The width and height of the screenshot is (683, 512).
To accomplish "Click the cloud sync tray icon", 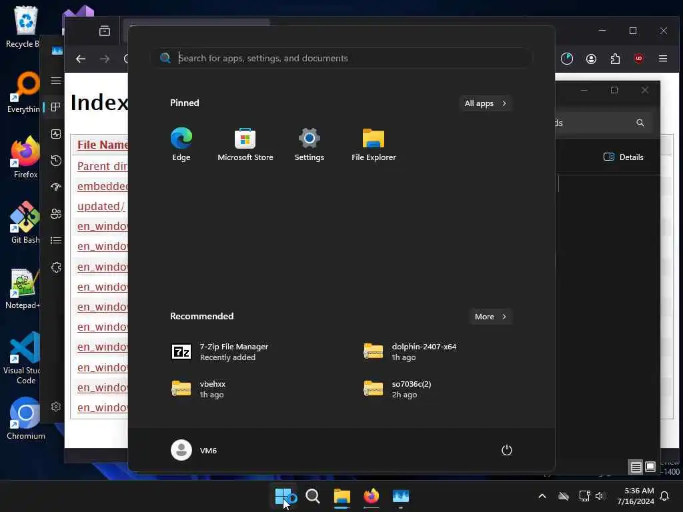I will pos(564,496).
